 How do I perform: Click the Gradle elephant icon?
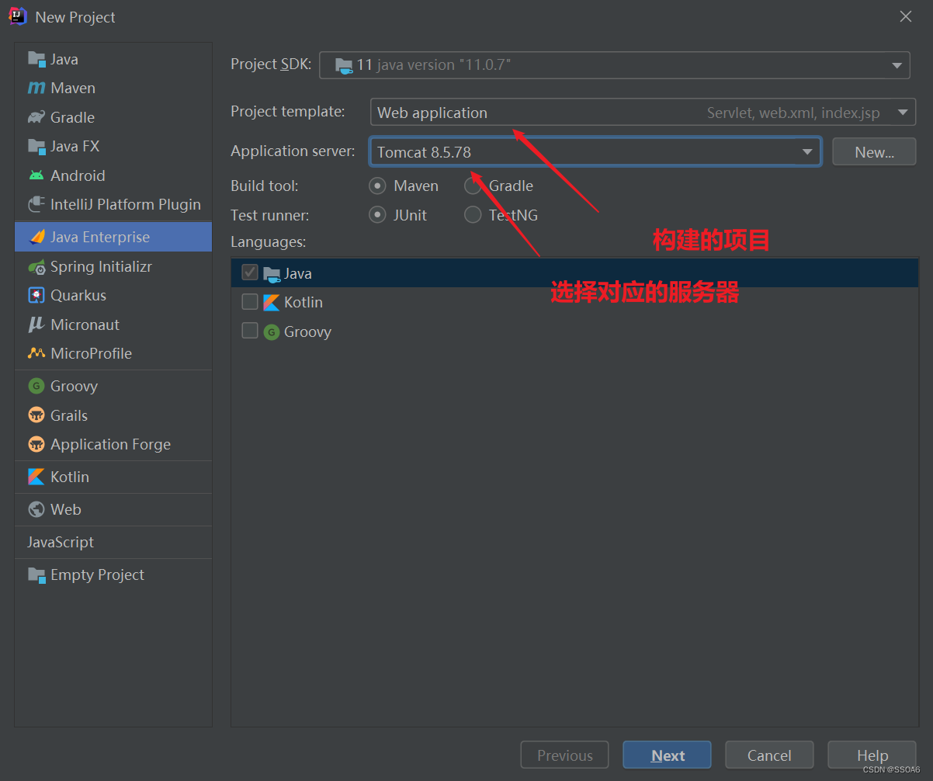pyautogui.click(x=36, y=117)
